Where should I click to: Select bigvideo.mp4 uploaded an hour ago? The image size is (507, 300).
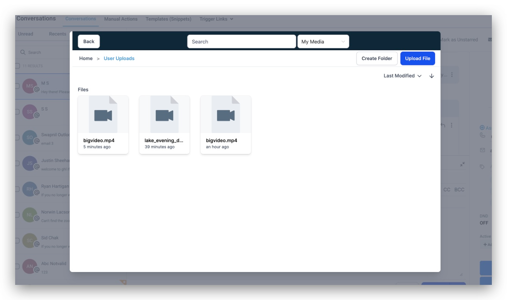[226, 125]
